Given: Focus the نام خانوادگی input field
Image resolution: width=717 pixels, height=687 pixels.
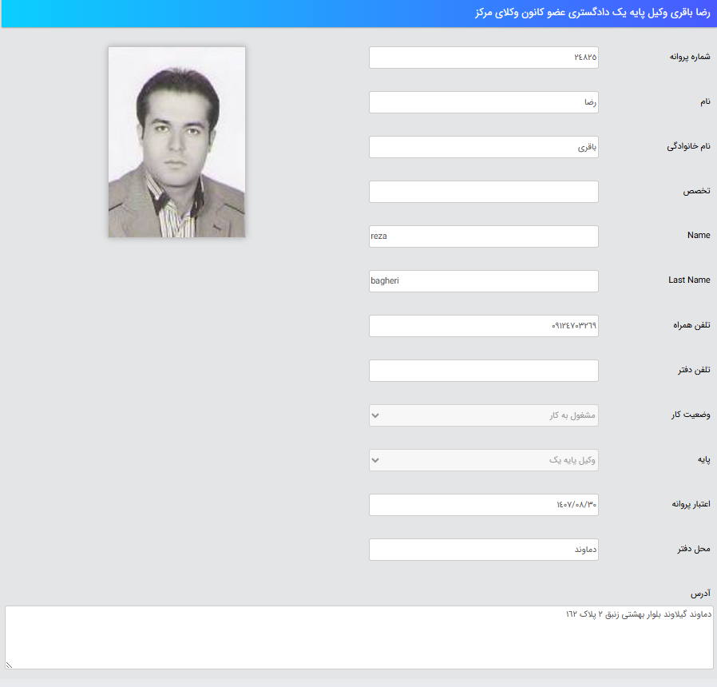Looking at the screenshot, I should pyautogui.click(x=483, y=147).
